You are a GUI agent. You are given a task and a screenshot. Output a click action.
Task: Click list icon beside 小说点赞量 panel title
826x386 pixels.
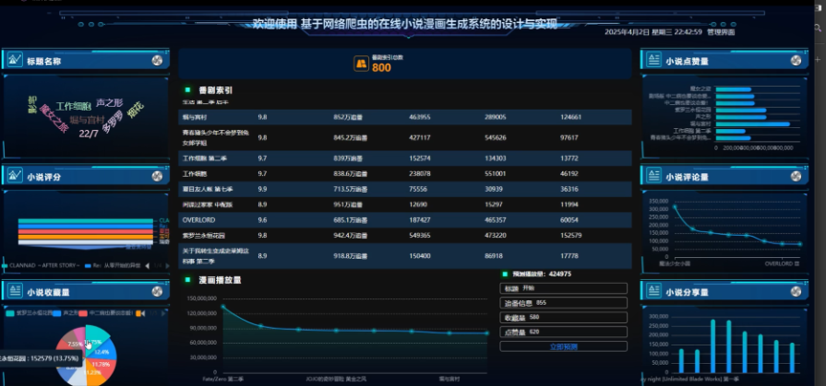[x=653, y=60]
